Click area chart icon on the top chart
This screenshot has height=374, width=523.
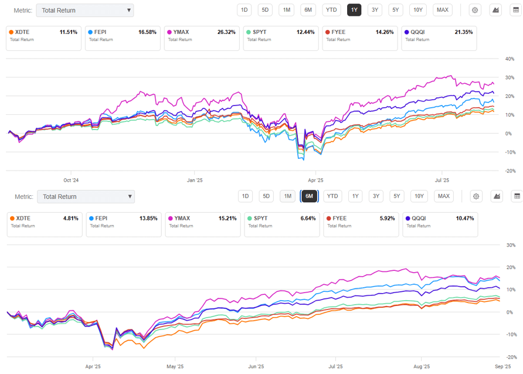(495, 10)
